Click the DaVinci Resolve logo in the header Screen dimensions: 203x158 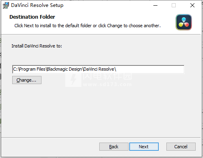(x=184, y=22)
